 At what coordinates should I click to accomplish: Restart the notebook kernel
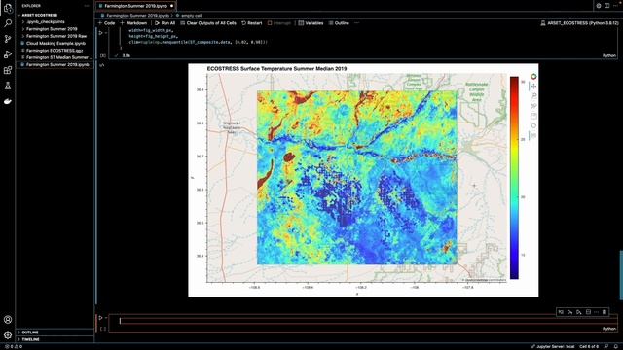pyautogui.click(x=251, y=23)
